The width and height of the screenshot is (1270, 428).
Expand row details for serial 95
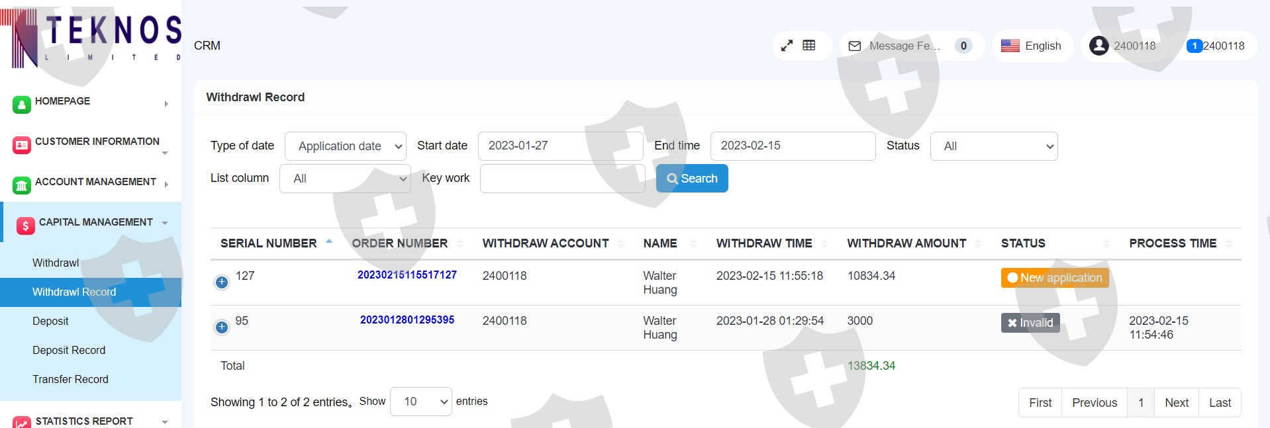(222, 327)
